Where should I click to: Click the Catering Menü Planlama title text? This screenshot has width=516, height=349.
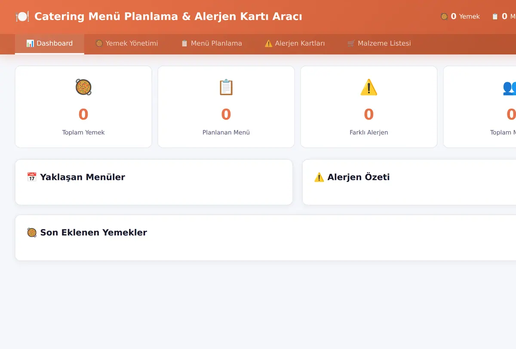click(168, 17)
